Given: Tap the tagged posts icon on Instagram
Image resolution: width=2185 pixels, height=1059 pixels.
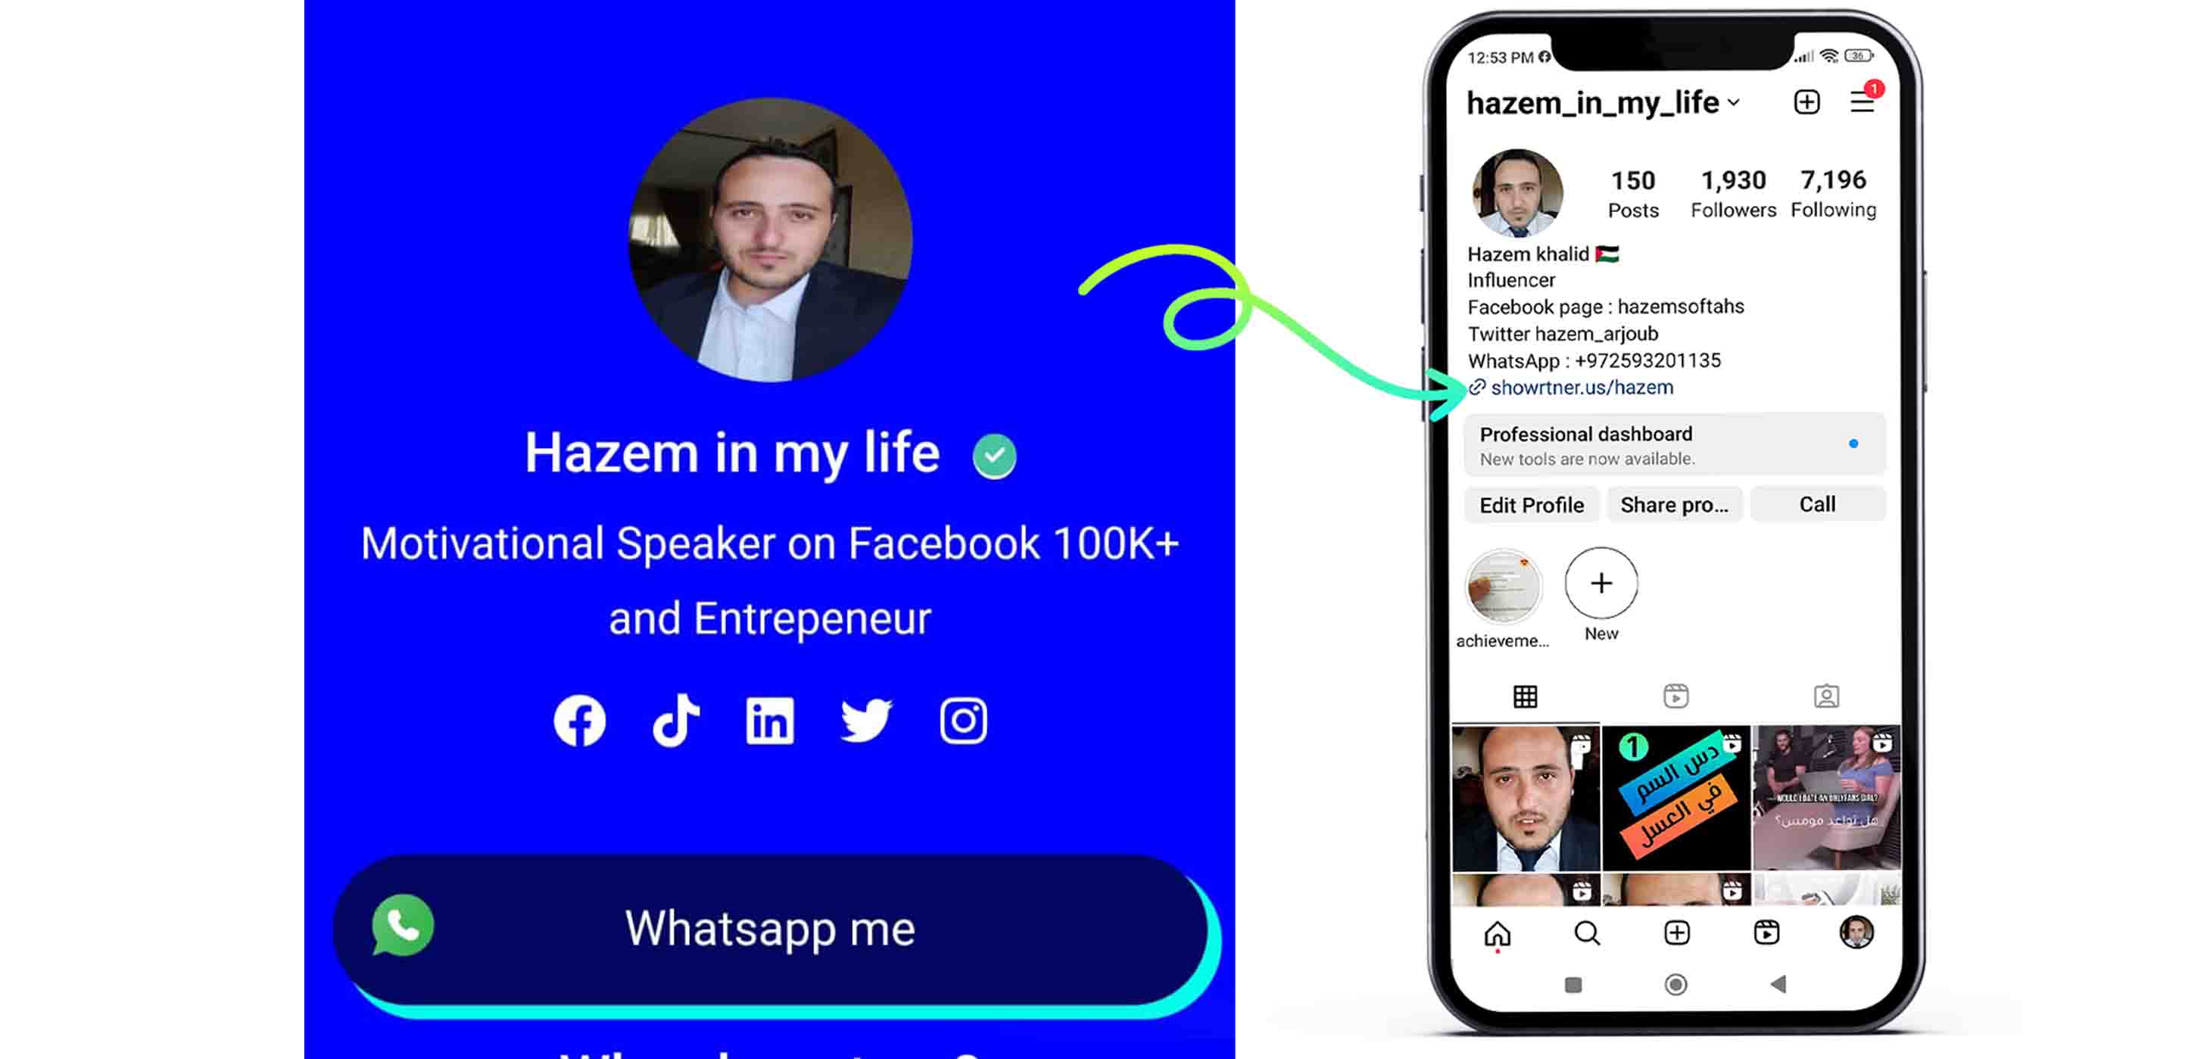Looking at the screenshot, I should point(1825,696).
